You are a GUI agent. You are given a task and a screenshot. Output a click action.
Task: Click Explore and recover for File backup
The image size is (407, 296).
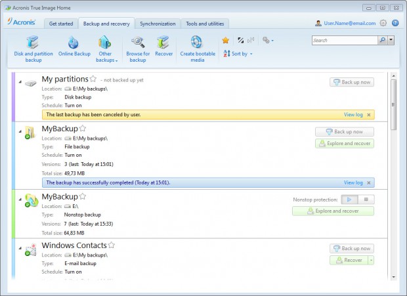tap(345, 144)
